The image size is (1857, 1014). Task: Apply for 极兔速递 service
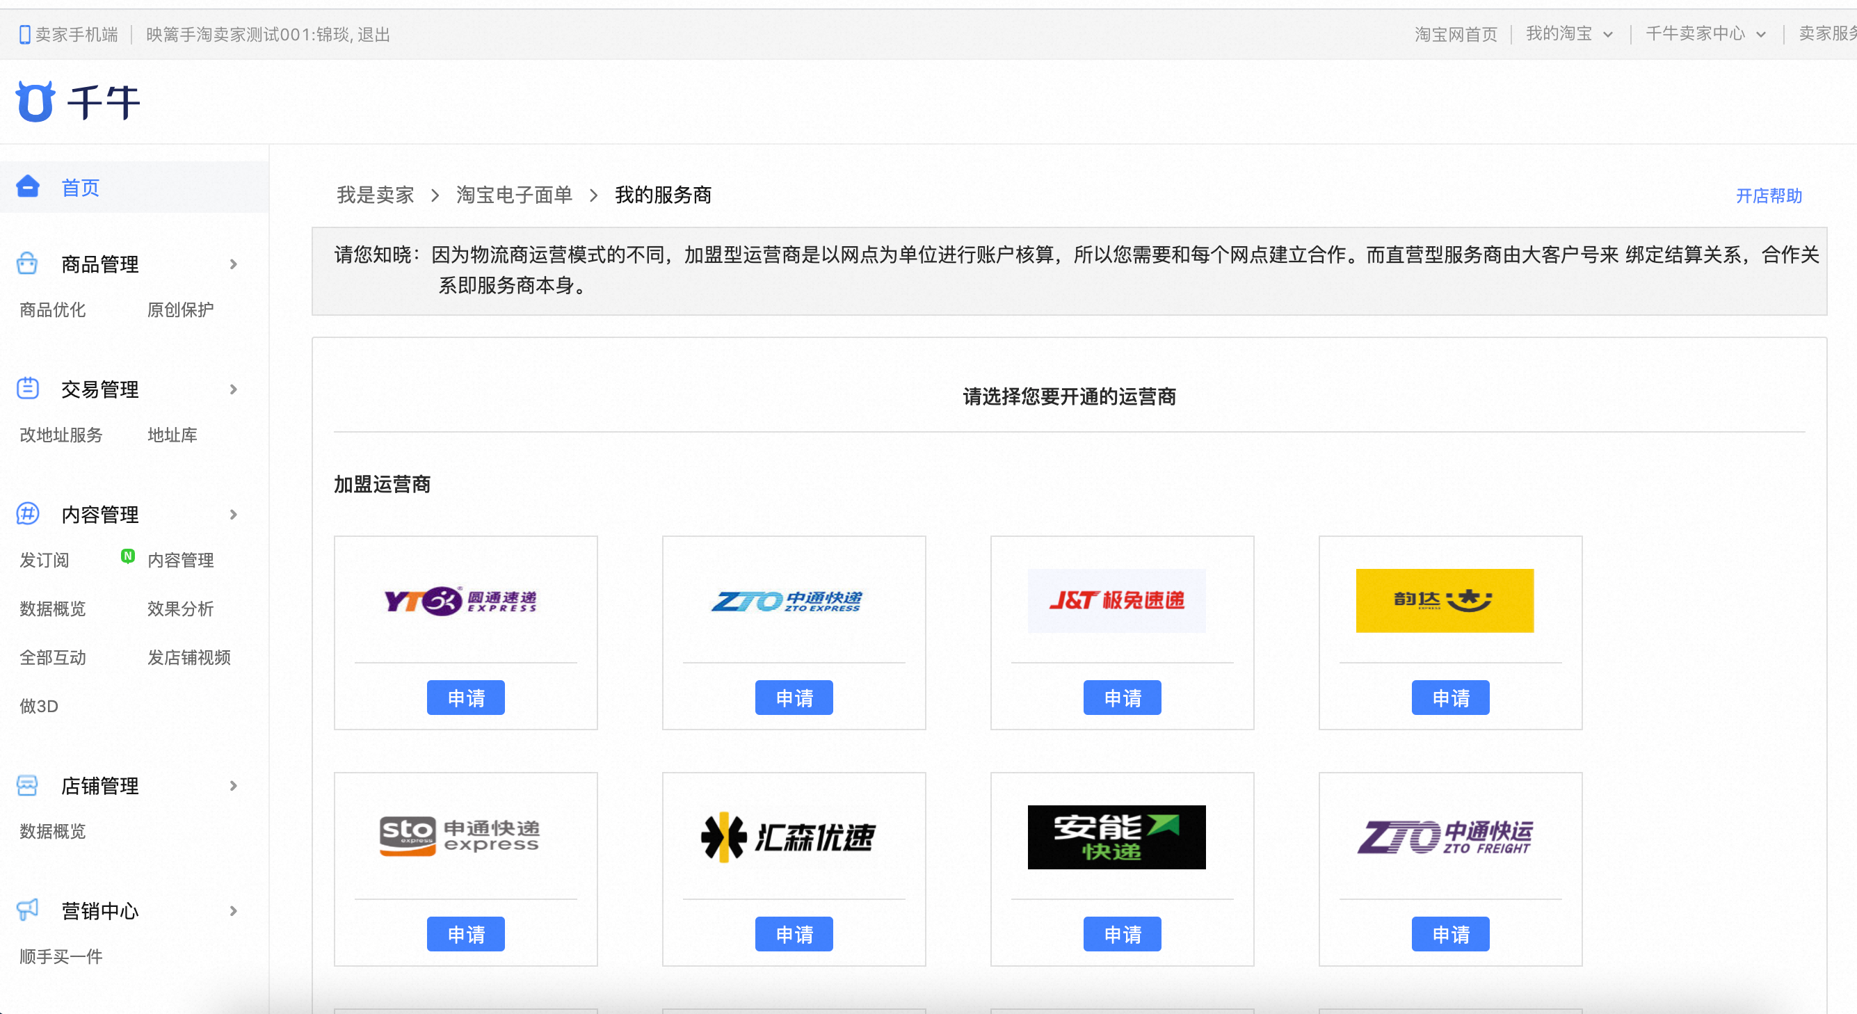tap(1123, 698)
